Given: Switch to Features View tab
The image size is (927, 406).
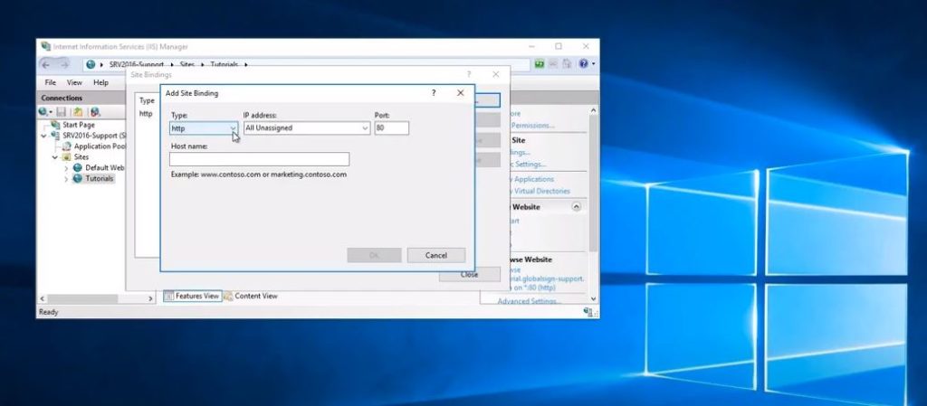Looking at the screenshot, I should point(192,297).
